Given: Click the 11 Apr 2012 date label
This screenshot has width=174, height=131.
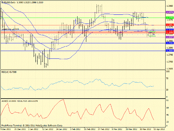Looking at the screenshot, I should 159,129.
